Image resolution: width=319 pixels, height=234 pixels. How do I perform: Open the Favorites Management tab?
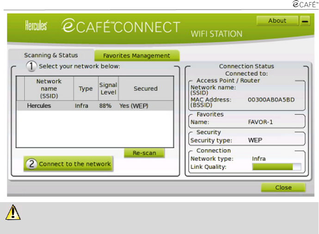click(x=137, y=56)
